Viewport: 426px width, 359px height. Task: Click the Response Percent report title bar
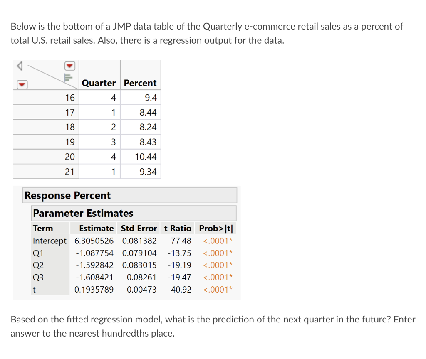67,195
